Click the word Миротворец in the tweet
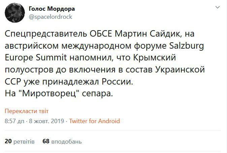 tap(49, 94)
